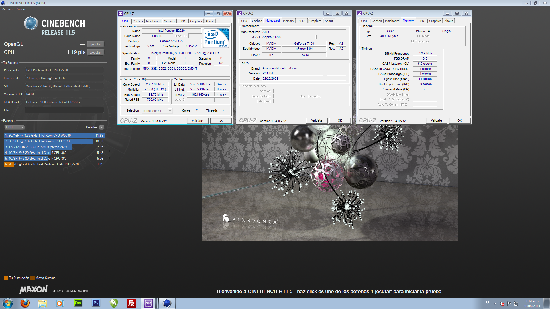Click the DRAM Frequency 332.9 MHz value

[x=425, y=54]
